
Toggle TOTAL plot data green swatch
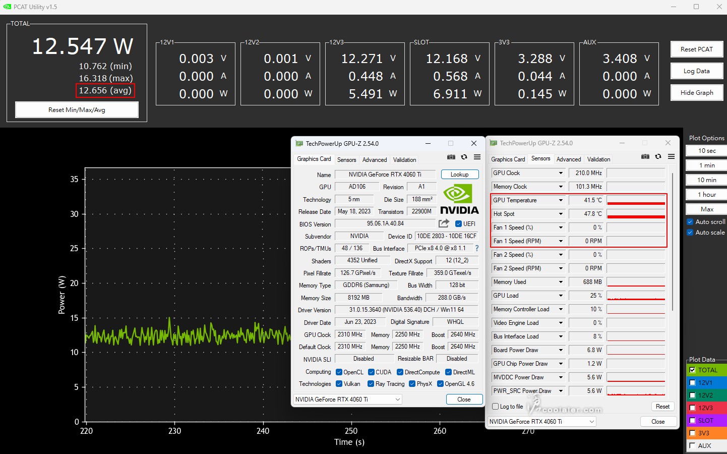pyautogui.click(x=707, y=370)
